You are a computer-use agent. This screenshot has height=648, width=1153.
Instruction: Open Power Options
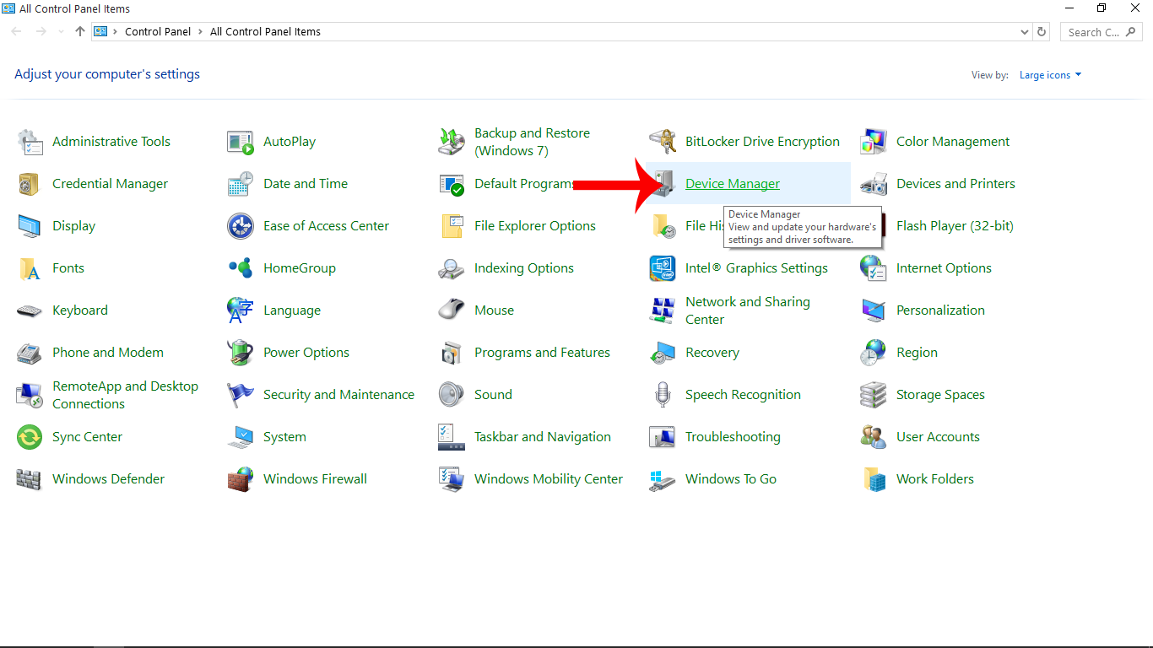pos(306,352)
